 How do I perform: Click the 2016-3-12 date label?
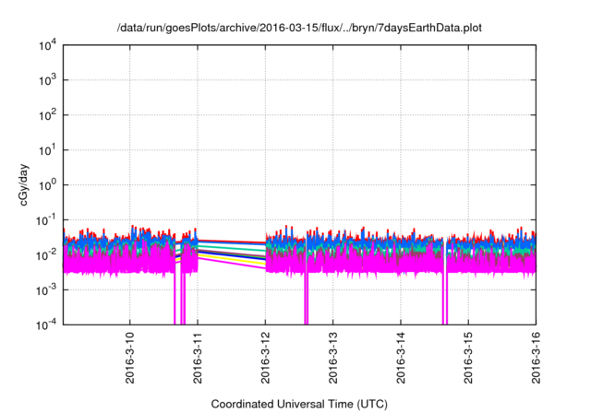(x=265, y=358)
